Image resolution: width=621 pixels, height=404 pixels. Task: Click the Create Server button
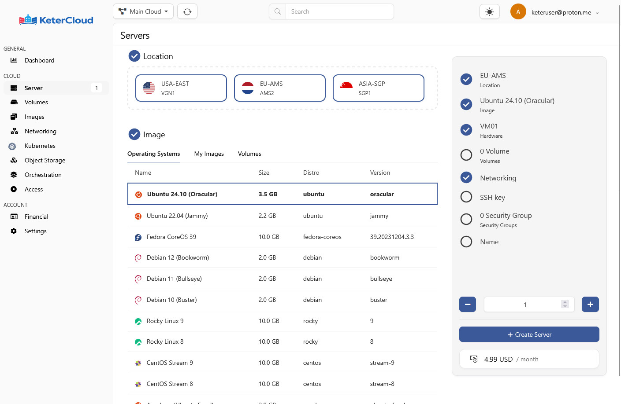pyautogui.click(x=529, y=334)
